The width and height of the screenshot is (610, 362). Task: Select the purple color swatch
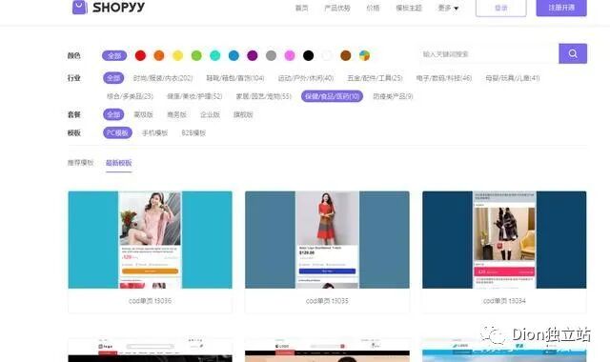pyautogui.click(x=253, y=55)
